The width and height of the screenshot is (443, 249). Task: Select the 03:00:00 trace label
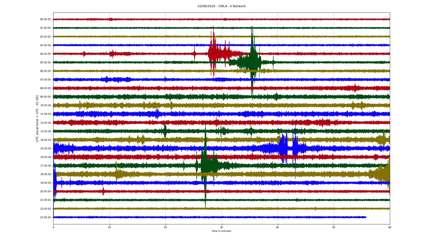pyautogui.click(x=45, y=45)
